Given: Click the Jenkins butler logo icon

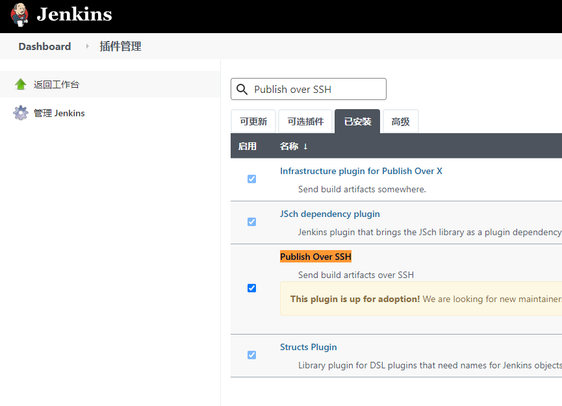Looking at the screenshot, I should [x=19, y=15].
